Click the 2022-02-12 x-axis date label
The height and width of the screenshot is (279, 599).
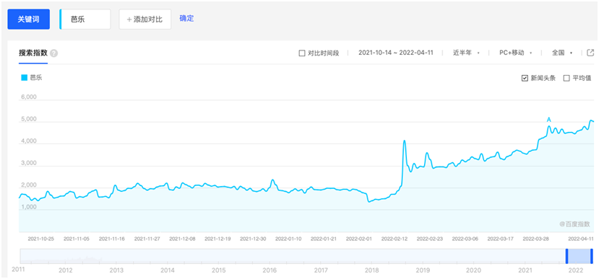[x=395, y=239]
